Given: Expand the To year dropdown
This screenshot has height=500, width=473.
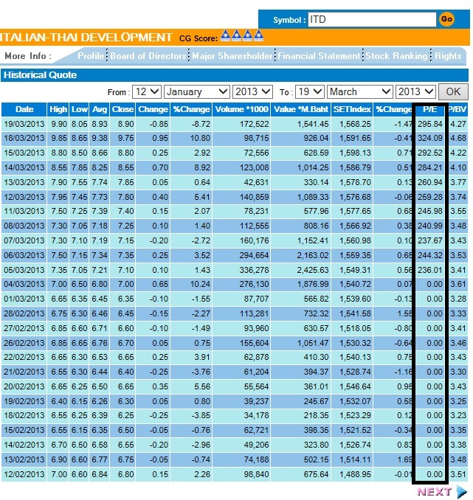Looking at the screenshot, I should tap(415, 92).
